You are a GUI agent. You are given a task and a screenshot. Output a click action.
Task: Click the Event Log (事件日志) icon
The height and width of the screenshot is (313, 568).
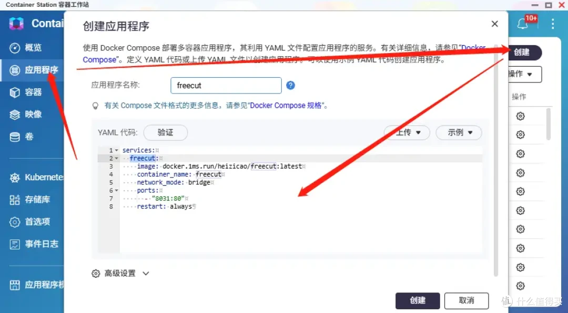tap(15, 244)
